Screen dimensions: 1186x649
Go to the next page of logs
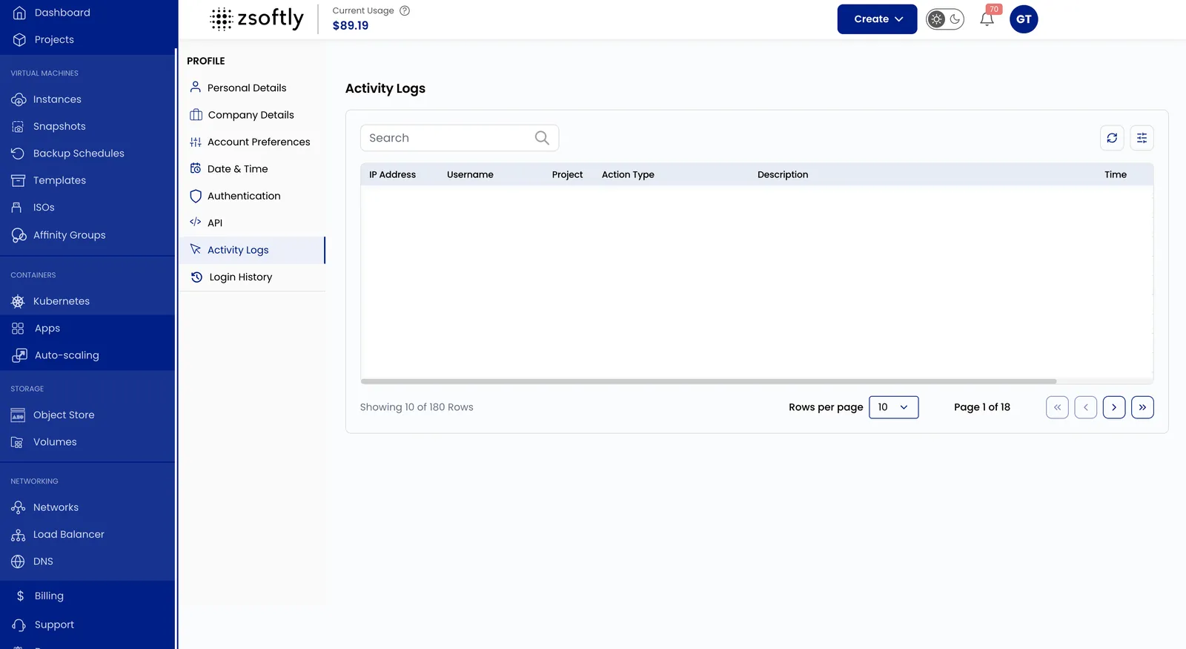(x=1113, y=407)
